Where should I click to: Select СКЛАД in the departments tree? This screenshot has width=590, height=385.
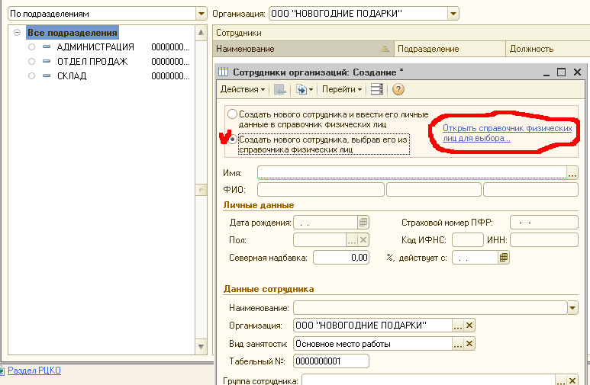click(72, 76)
